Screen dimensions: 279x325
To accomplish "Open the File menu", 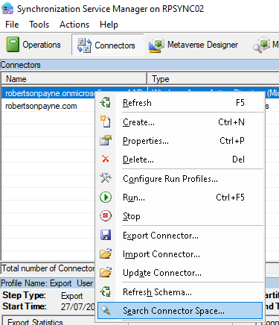I will [x=12, y=25].
